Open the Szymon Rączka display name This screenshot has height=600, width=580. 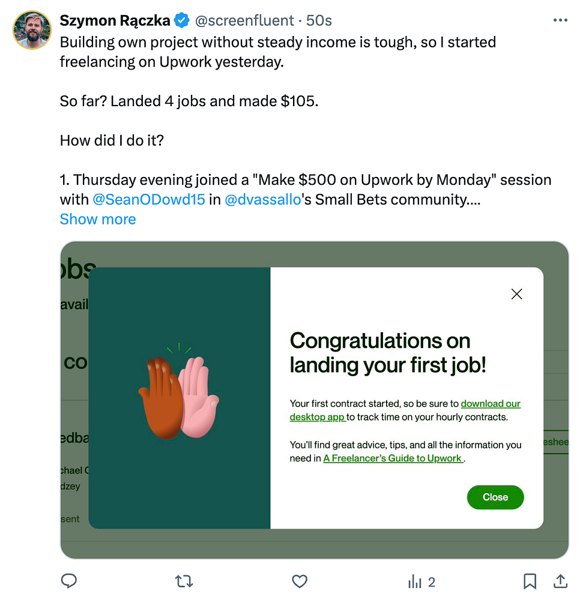[115, 21]
